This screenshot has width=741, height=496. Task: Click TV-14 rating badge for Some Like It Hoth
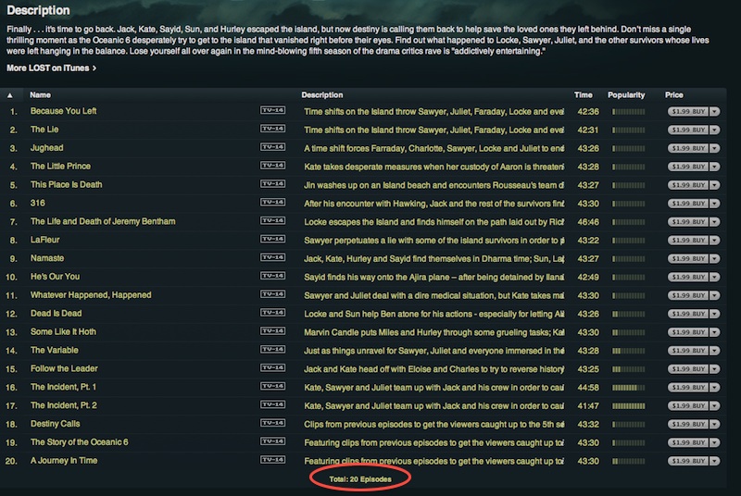coord(272,331)
